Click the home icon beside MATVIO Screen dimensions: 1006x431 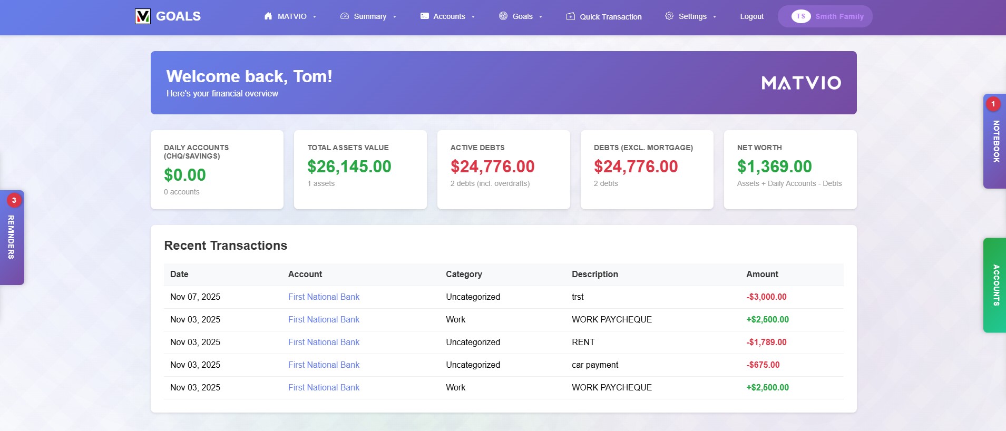coord(268,16)
